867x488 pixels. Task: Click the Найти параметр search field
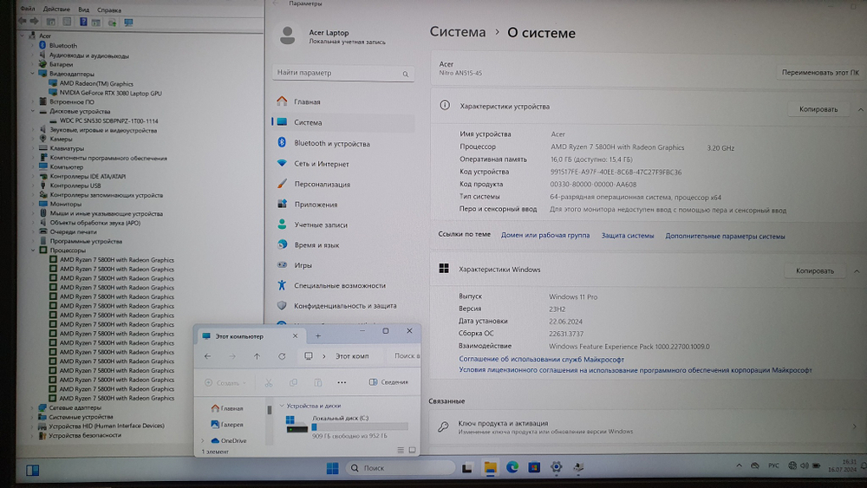342,73
